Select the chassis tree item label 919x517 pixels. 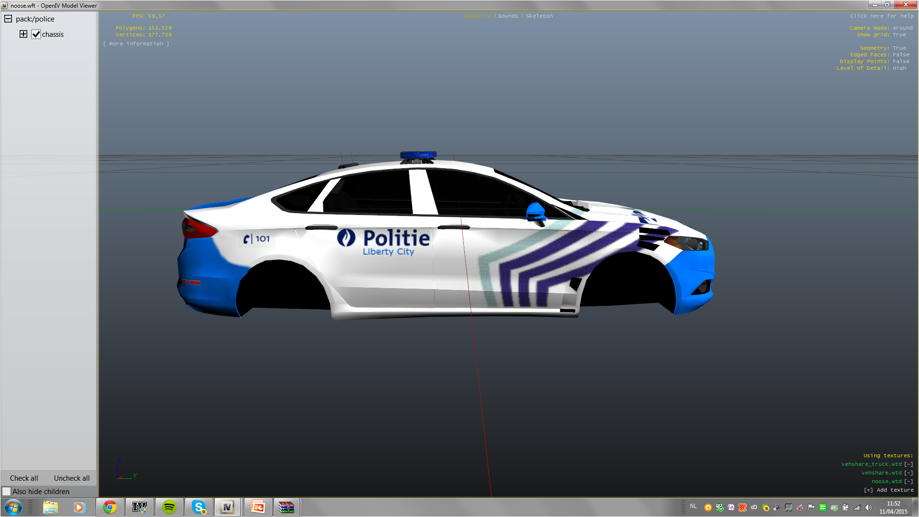(53, 34)
